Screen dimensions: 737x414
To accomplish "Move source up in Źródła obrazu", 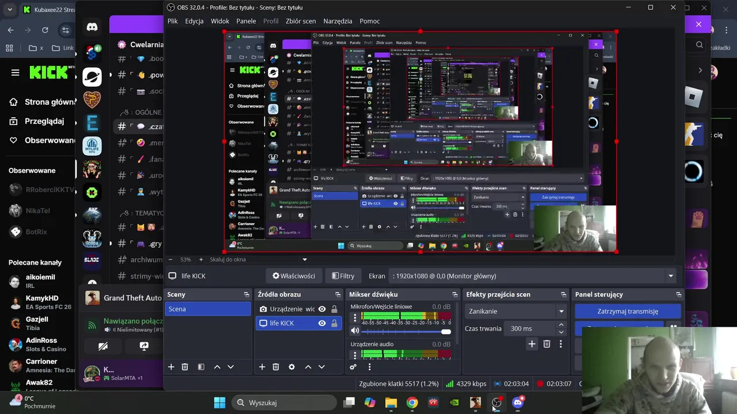I will click(308, 367).
